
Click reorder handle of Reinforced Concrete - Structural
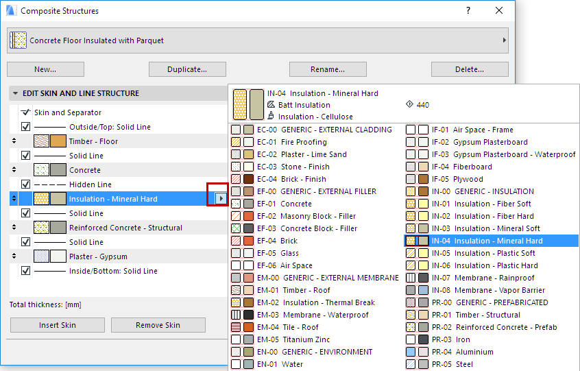14,228
